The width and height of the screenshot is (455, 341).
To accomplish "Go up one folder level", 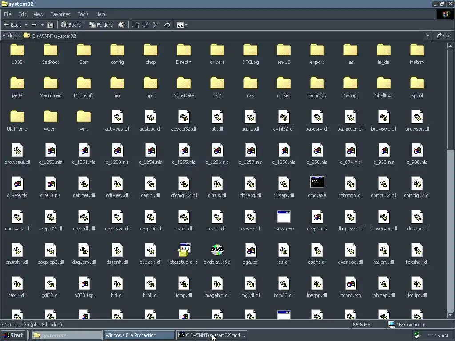I will [x=50, y=25].
